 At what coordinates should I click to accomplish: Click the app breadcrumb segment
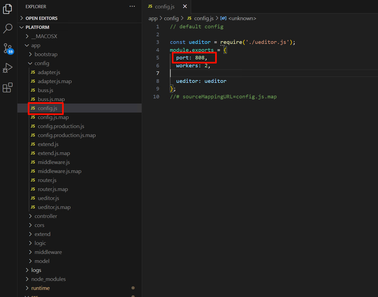click(x=153, y=19)
